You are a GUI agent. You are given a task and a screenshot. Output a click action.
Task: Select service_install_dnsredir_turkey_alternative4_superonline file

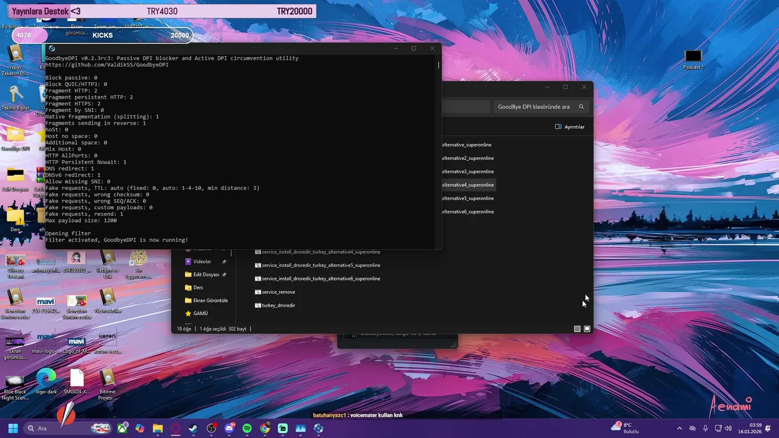point(318,252)
